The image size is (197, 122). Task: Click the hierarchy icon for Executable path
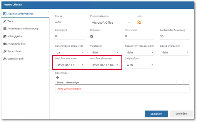click(5, 59)
